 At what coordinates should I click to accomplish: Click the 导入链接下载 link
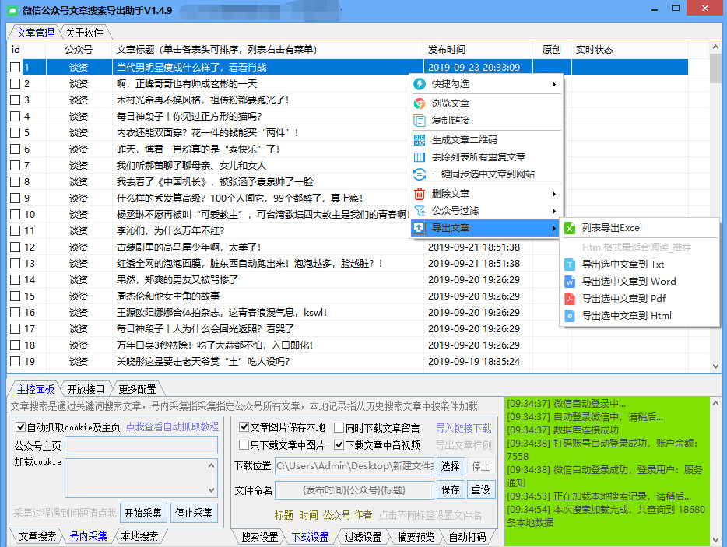(x=463, y=428)
